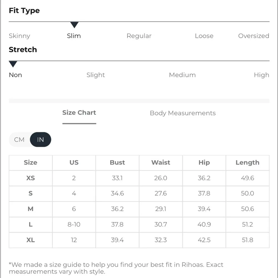This screenshot has width=278, height=278.
Task: Choose the Loose fit label
Action: pyautogui.click(x=204, y=36)
